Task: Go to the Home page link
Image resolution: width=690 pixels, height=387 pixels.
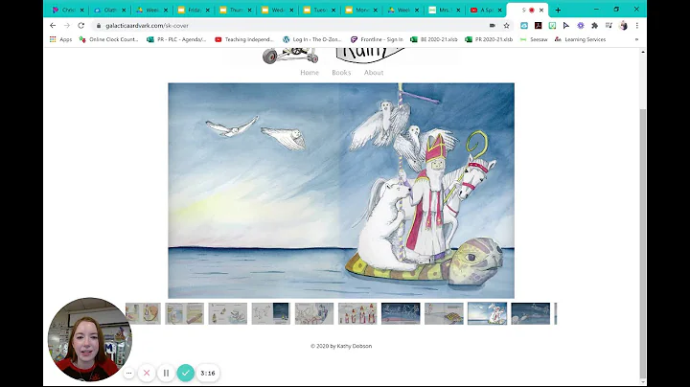Action: pyautogui.click(x=310, y=73)
